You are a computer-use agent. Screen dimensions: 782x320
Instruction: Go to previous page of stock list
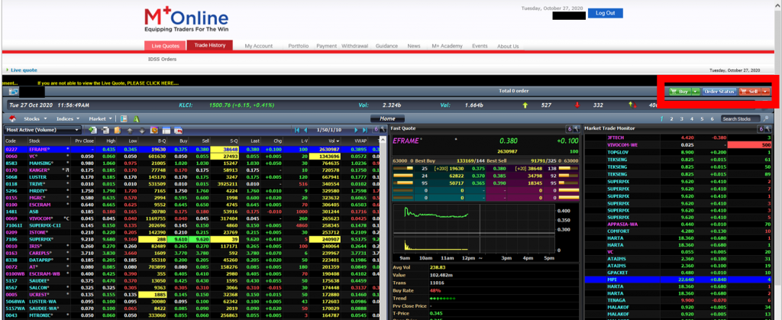(305, 130)
